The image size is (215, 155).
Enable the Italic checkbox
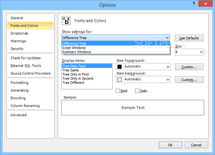tap(137, 91)
